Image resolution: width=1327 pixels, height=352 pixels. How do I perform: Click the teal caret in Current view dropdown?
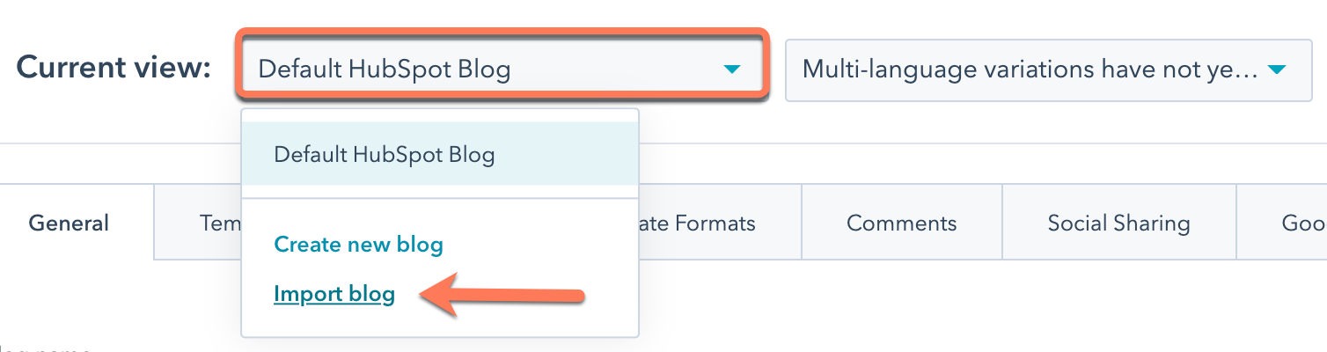(x=731, y=70)
